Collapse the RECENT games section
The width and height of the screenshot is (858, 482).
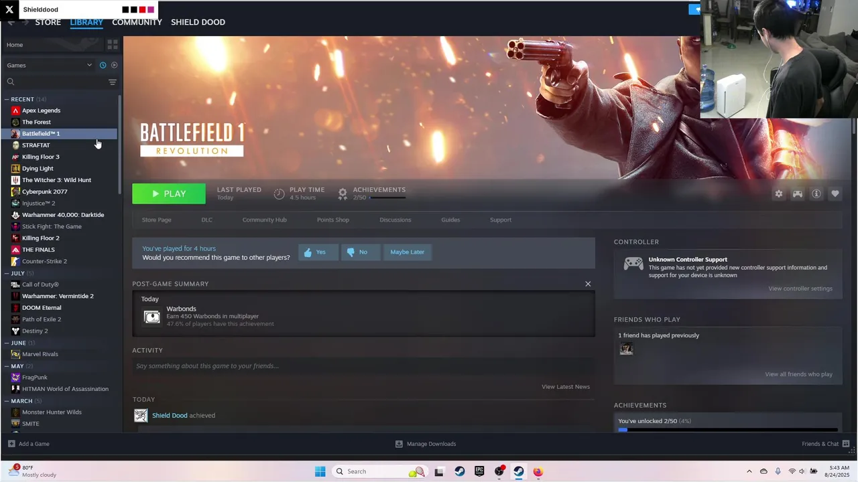(7, 99)
